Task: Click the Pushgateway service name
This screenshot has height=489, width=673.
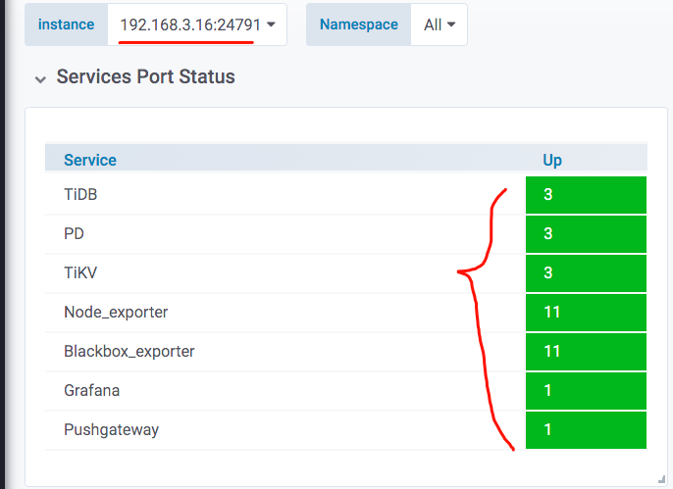Action: coord(111,429)
